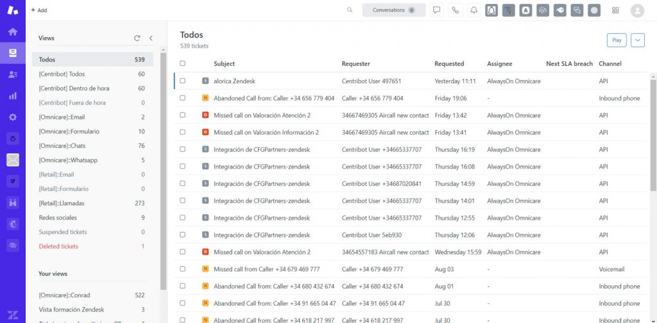The width and height of the screenshot is (657, 323).
Task: Collapse the Views panel with chevron
Action: [x=151, y=38]
